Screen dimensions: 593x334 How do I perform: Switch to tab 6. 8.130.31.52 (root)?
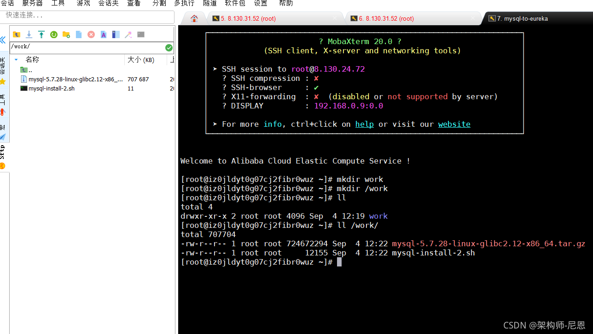(x=386, y=18)
